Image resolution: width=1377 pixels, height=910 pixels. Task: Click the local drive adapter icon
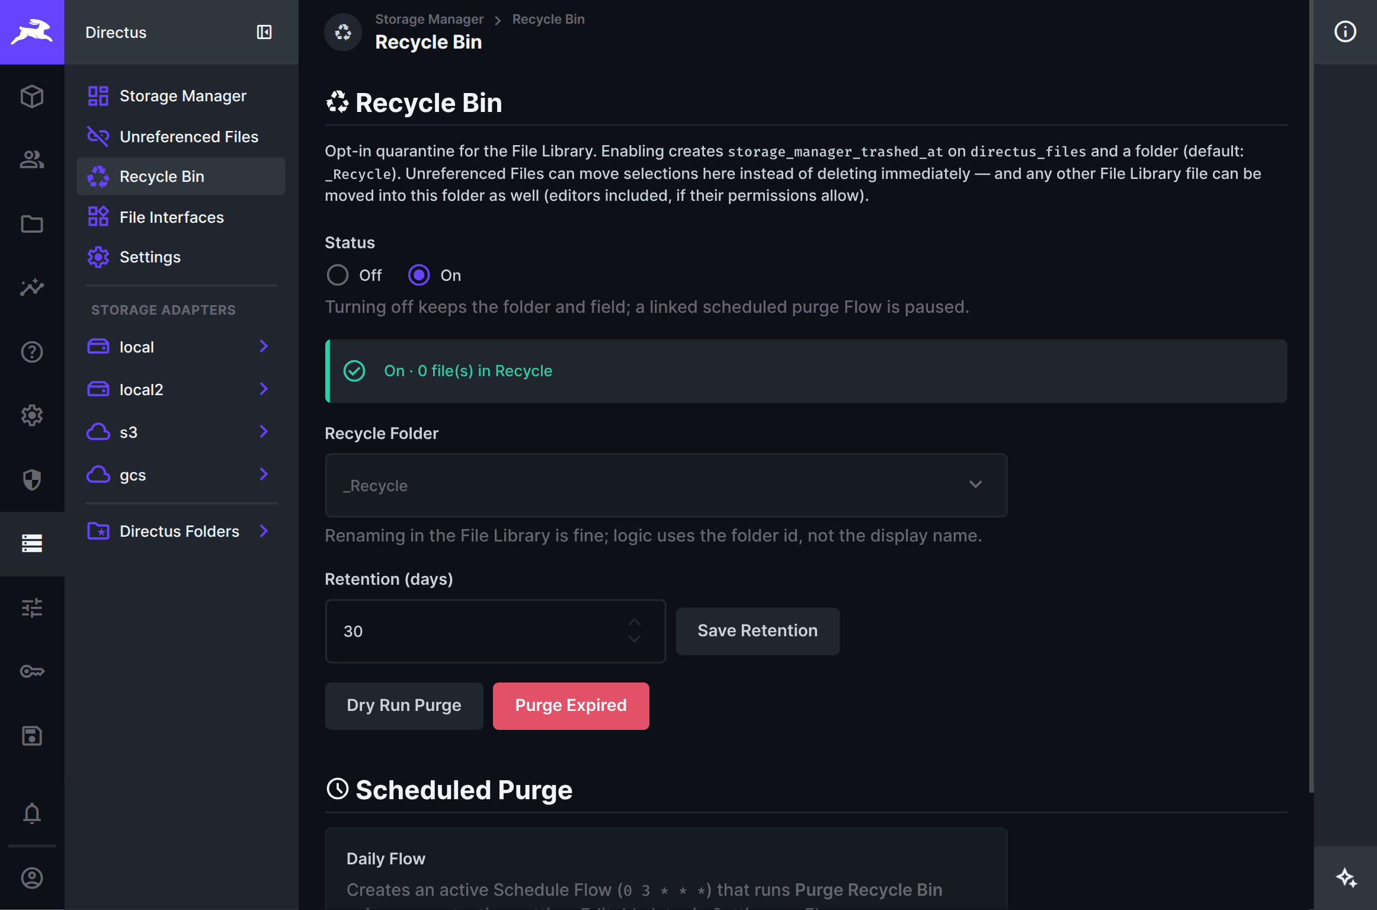(98, 347)
